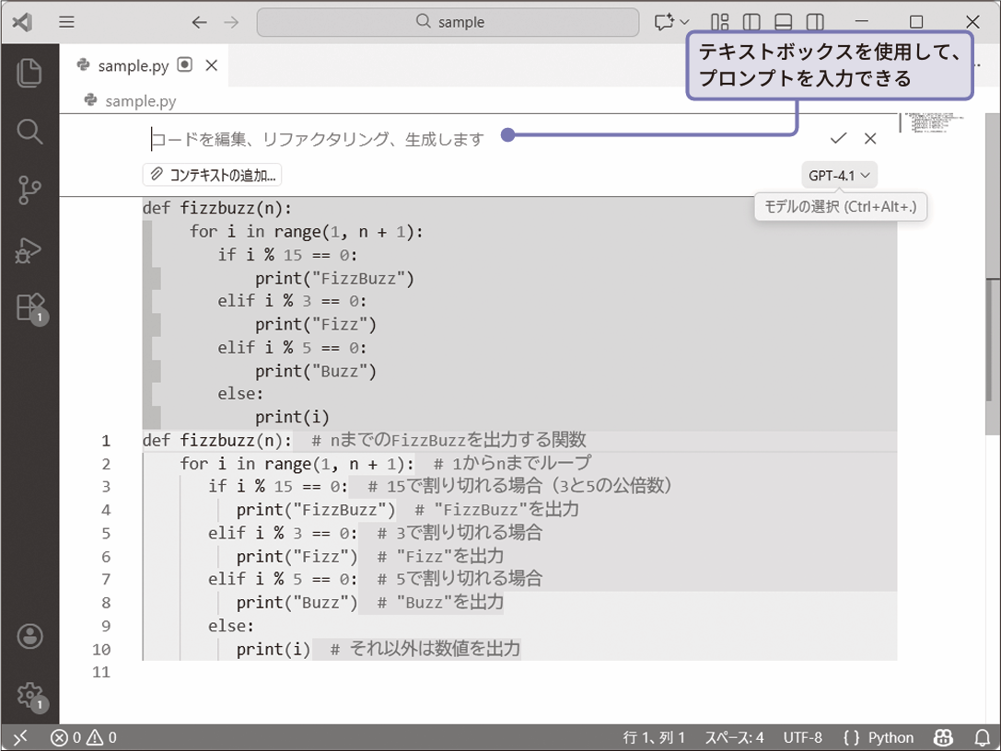Change encoding via UTF-8
This screenshot has height=751, width=1001.
click(x=802, y=737)
